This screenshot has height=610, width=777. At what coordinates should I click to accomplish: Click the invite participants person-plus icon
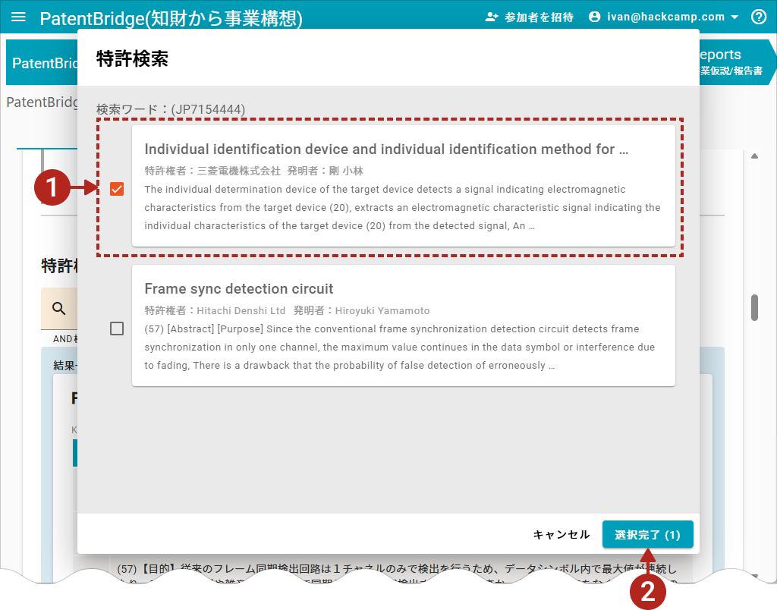[492, 17]
